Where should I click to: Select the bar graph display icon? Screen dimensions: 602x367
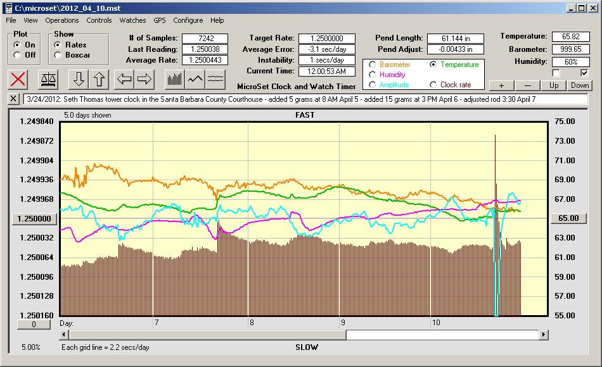click(175, 79)
